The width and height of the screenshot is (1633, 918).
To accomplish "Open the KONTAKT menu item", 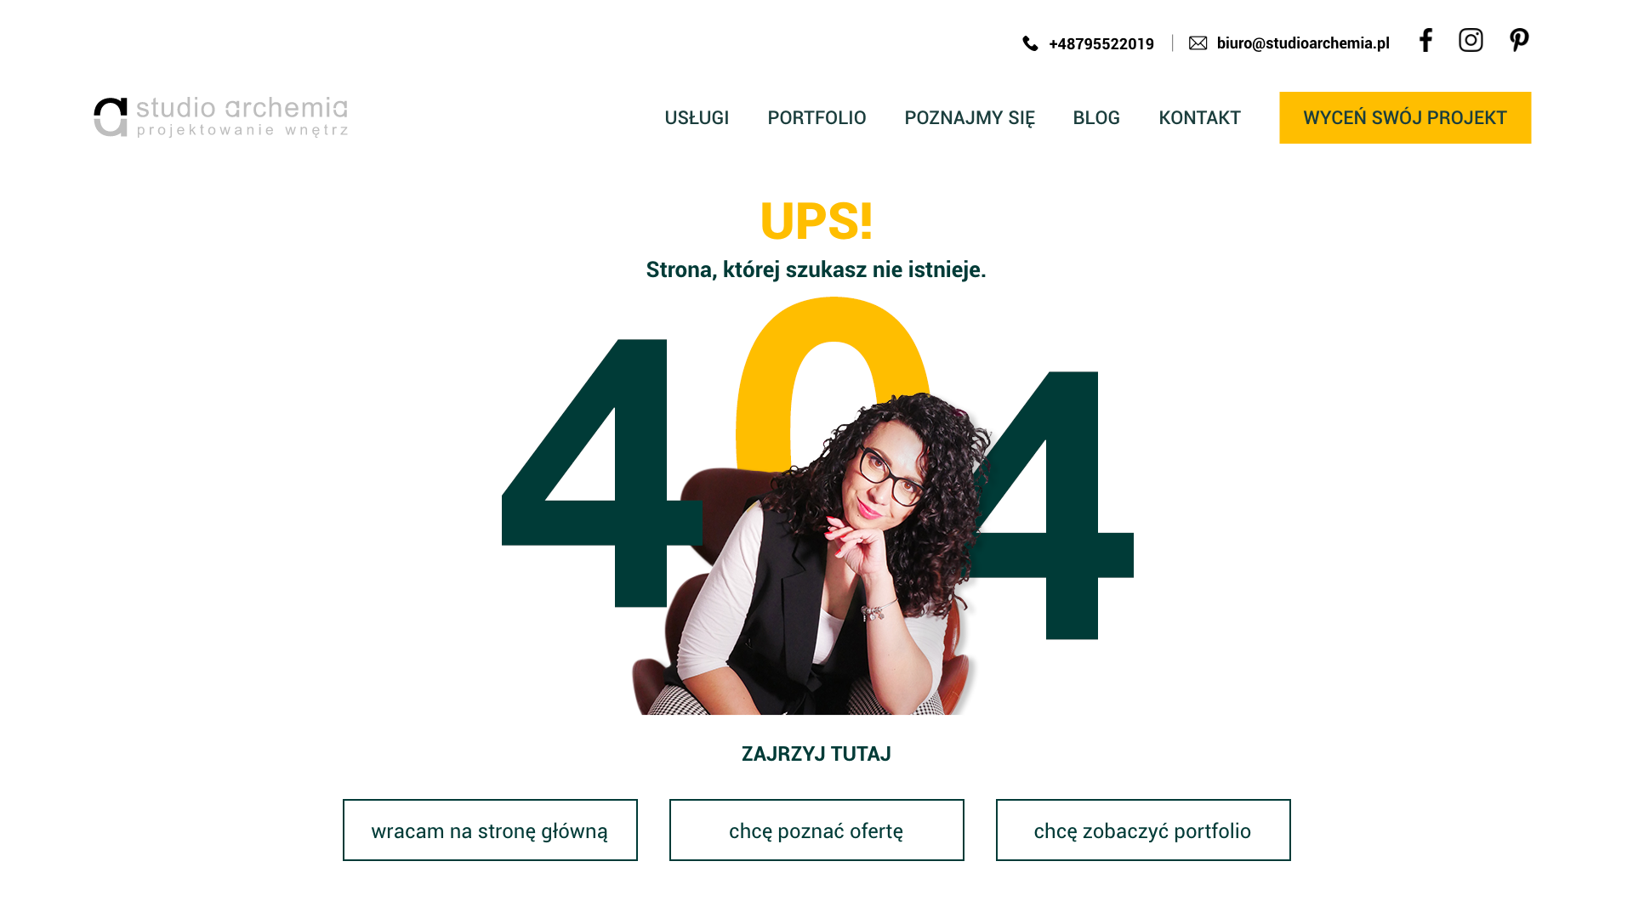I will (1199, 117).
